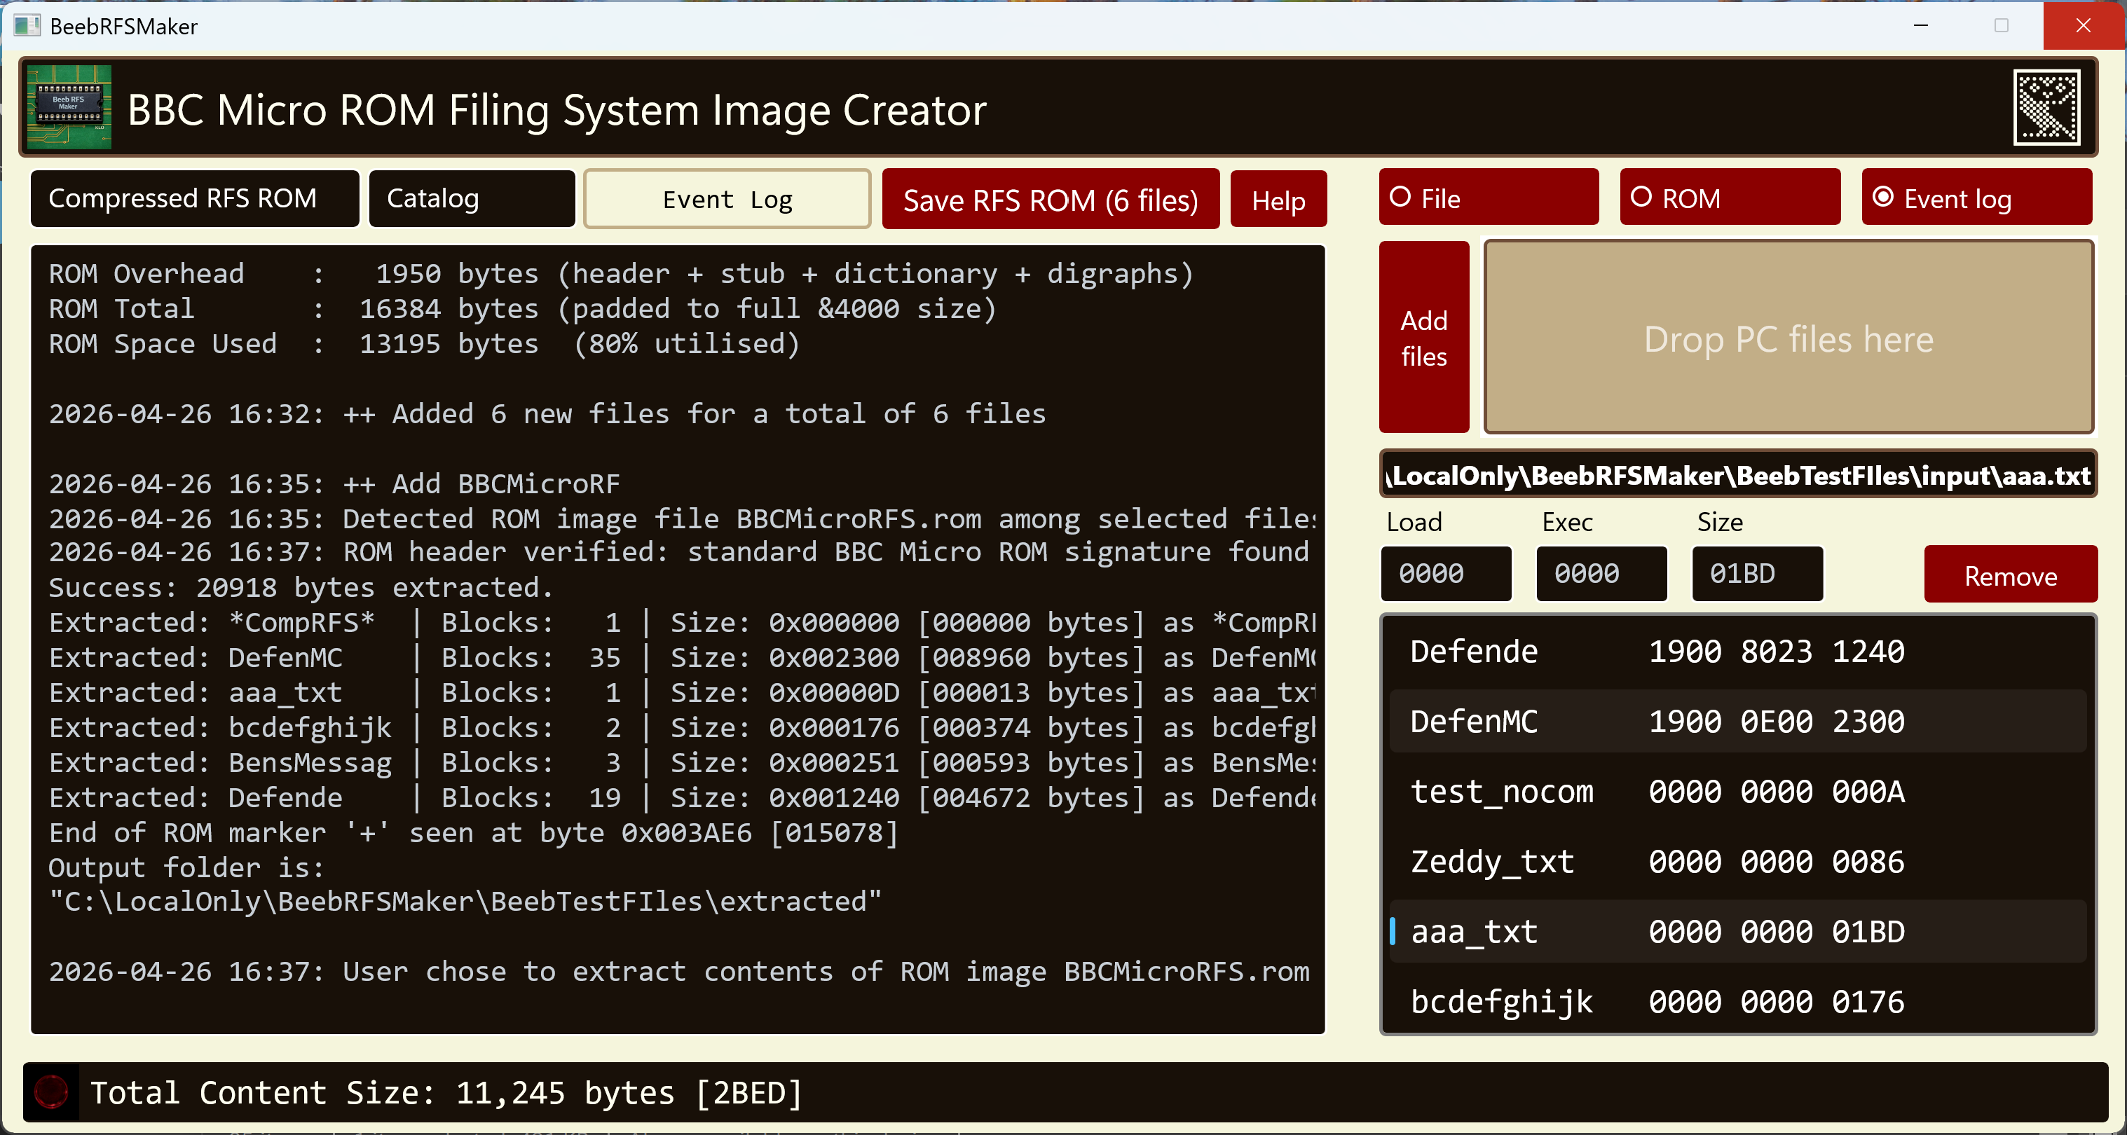Screen dimensions: 2127x1135
Task: Open the Catalog tab
Action: click(x=472, y=199)
